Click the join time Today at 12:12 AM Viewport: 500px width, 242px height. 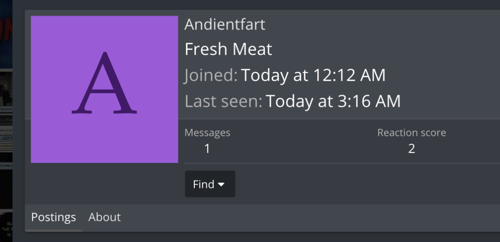[313, 75]
